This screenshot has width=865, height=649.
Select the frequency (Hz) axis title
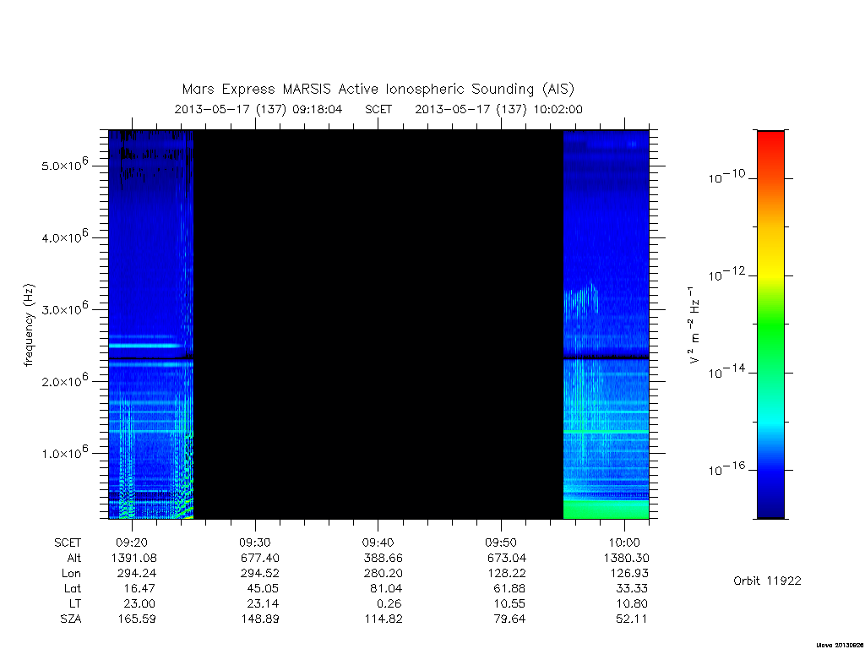(29, 325)
